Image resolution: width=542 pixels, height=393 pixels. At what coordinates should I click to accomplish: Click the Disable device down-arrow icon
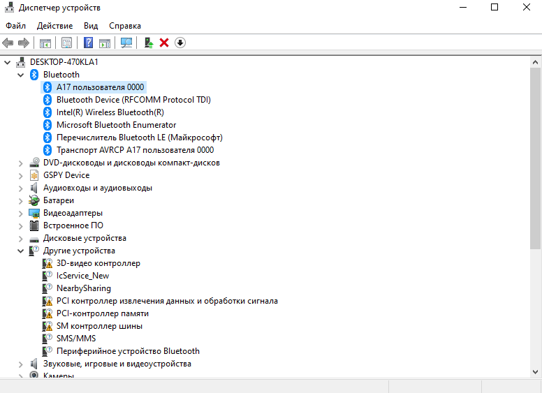coord(180,43)
